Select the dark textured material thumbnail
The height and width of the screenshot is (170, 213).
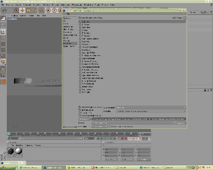(10, 152)
